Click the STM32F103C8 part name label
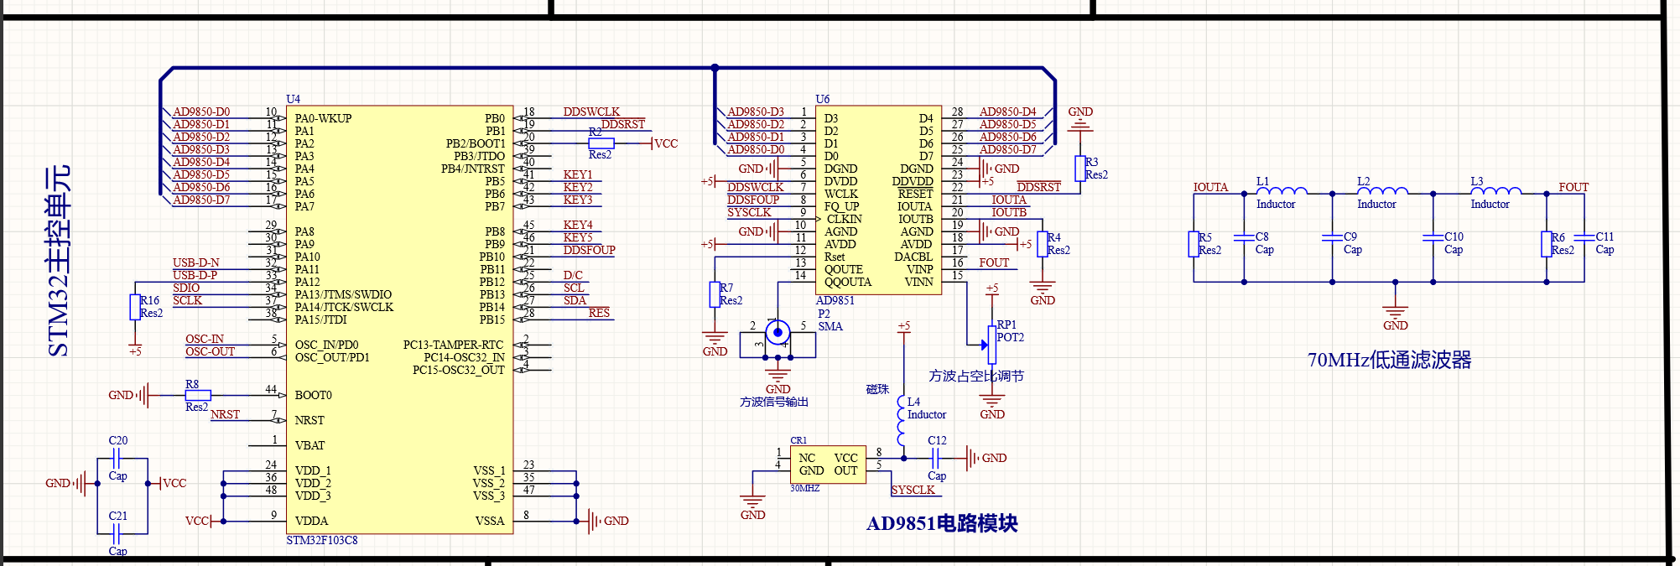 tap(322, 540)
